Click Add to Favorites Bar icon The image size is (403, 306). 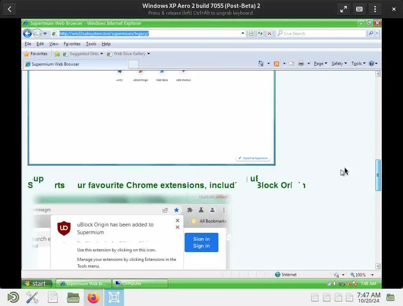(57, 54)
